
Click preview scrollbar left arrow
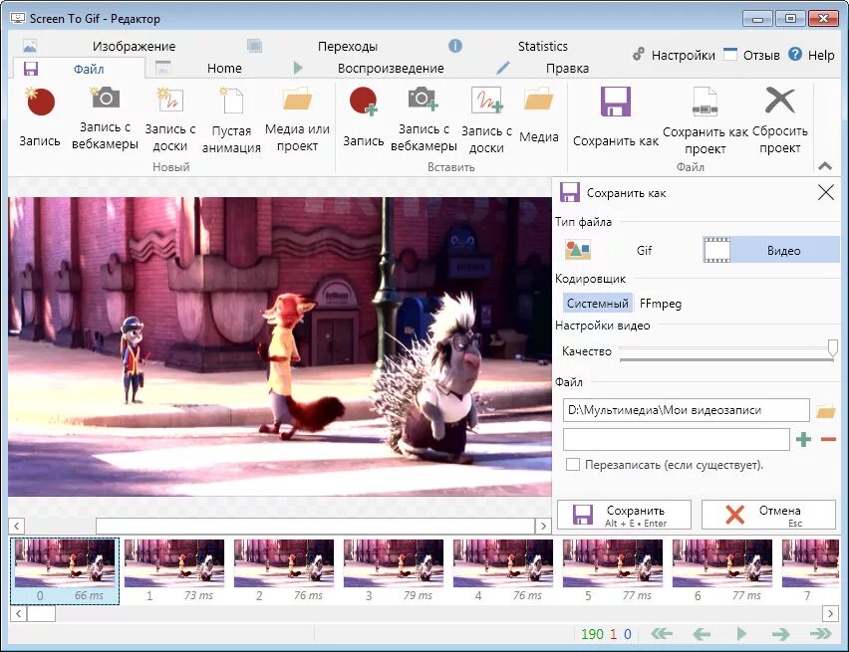[x=17, y=526]
